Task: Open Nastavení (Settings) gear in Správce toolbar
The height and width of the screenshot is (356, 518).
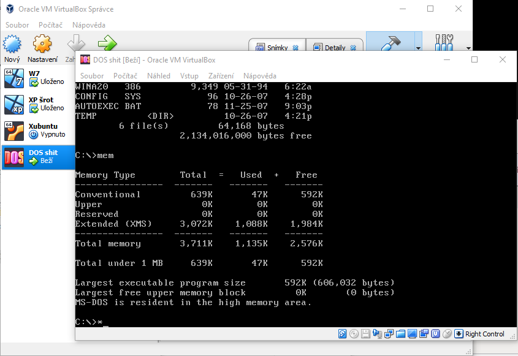Action: 42,44
